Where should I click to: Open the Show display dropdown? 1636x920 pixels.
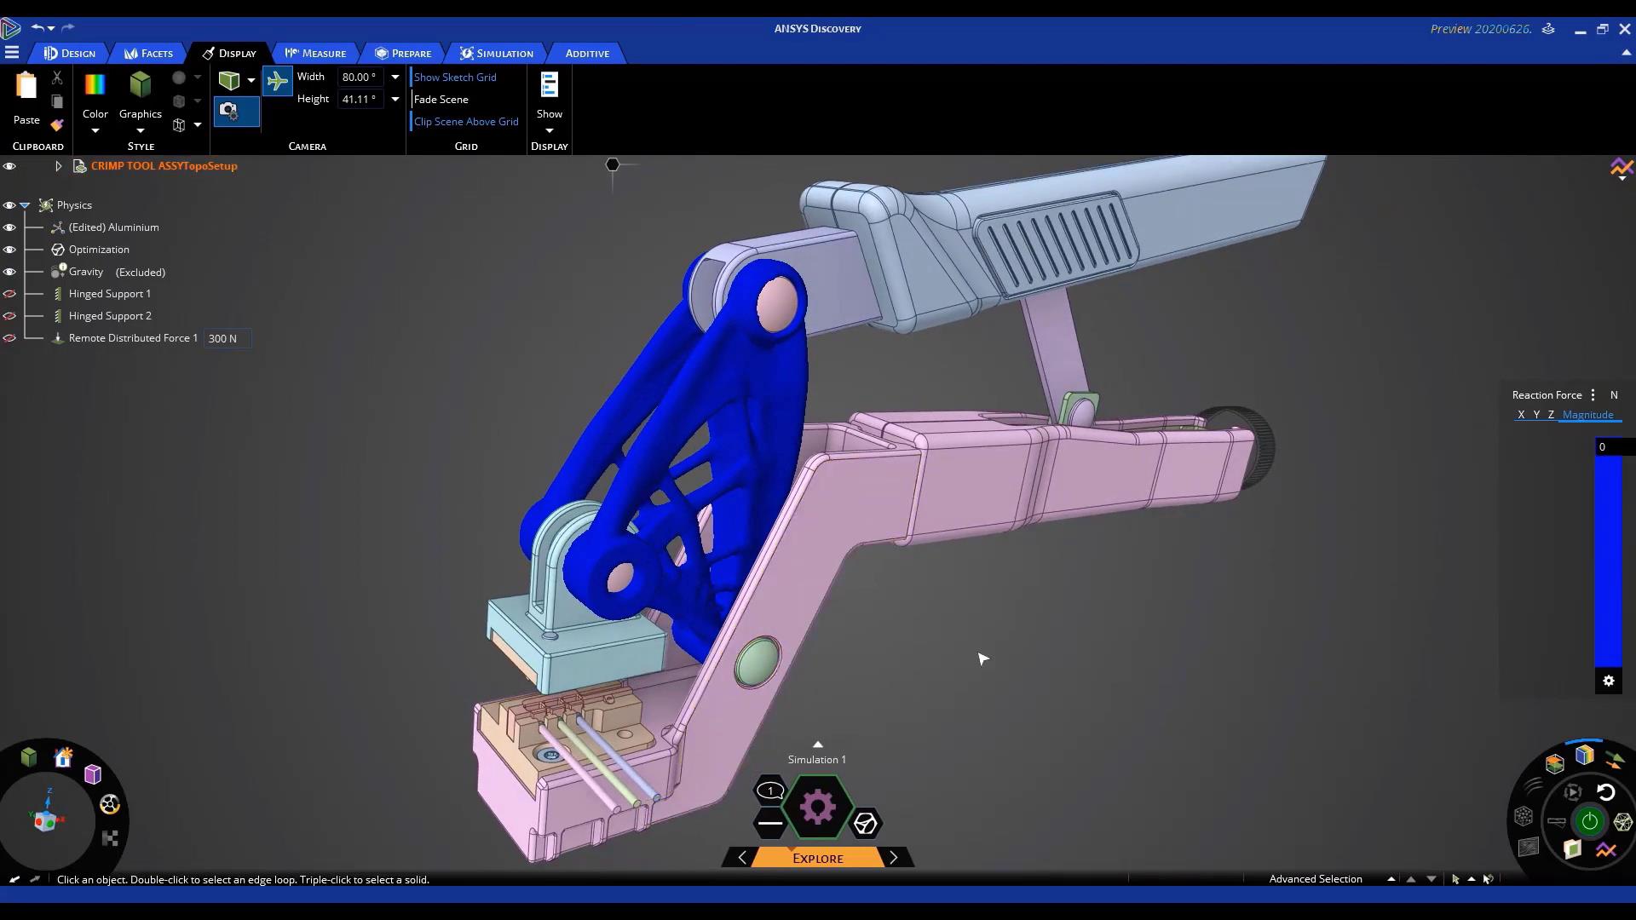(x=550, y=130)
